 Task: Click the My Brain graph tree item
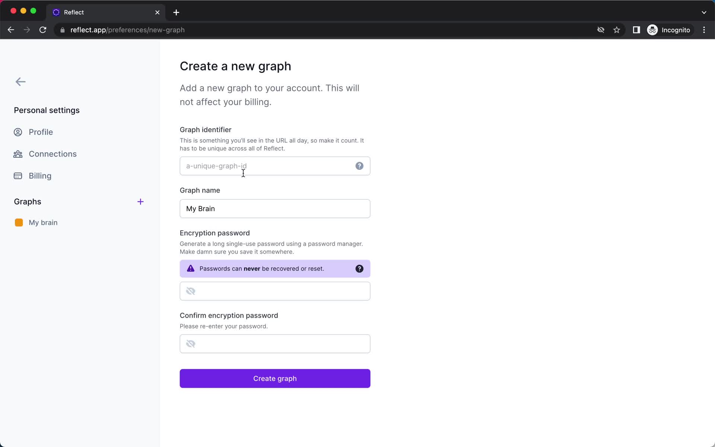point(43,222)
